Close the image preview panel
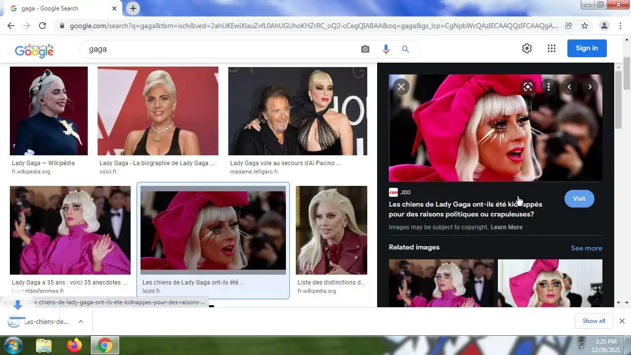 pyautogui.click(x=401, y=87)
